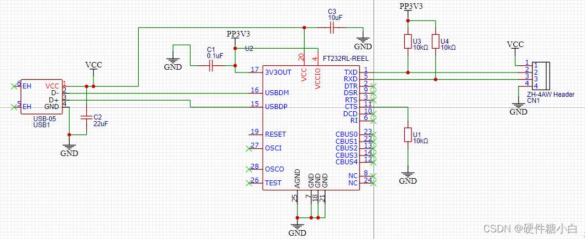Select the C1 capacitor symbol

click(x=212, y=66)
